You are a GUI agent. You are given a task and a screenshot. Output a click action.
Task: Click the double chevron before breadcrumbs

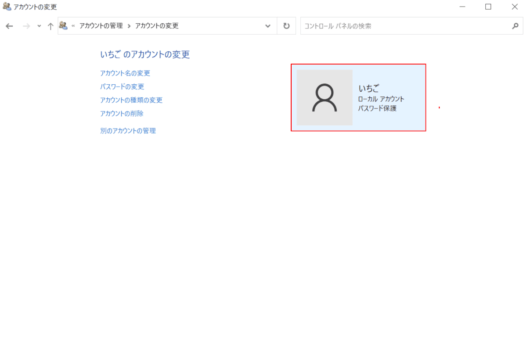pos(73,26)
